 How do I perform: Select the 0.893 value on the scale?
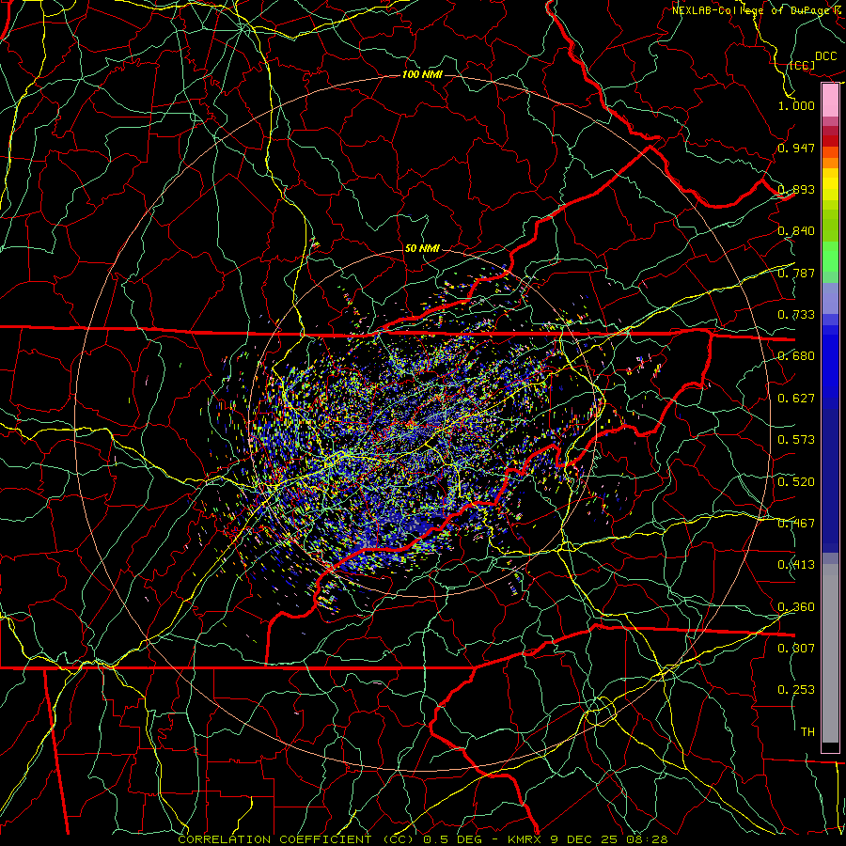pos(796,189)
